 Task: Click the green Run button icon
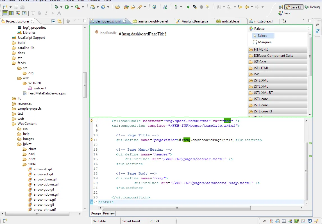67,7
